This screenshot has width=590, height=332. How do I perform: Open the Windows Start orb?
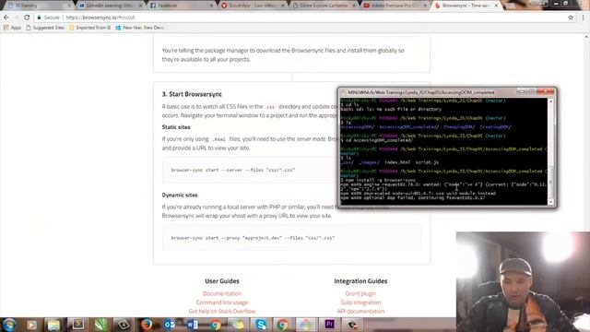[x=9, y=325]
